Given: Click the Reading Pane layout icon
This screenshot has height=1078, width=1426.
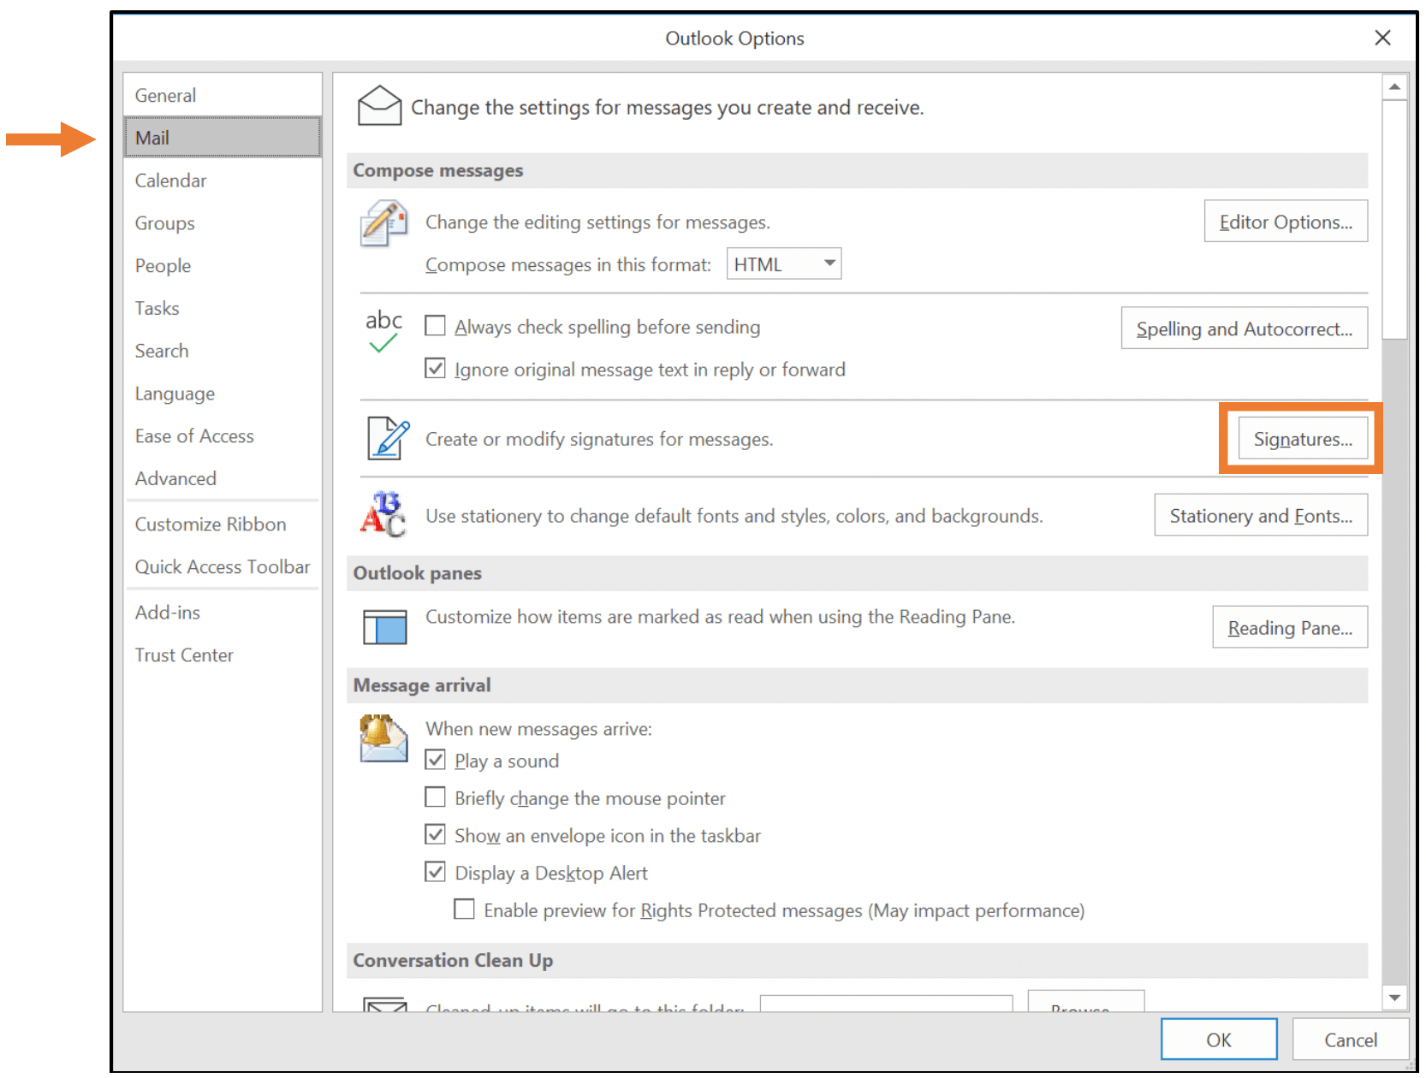Looking at the screenshot, I should tap(383, 626).
